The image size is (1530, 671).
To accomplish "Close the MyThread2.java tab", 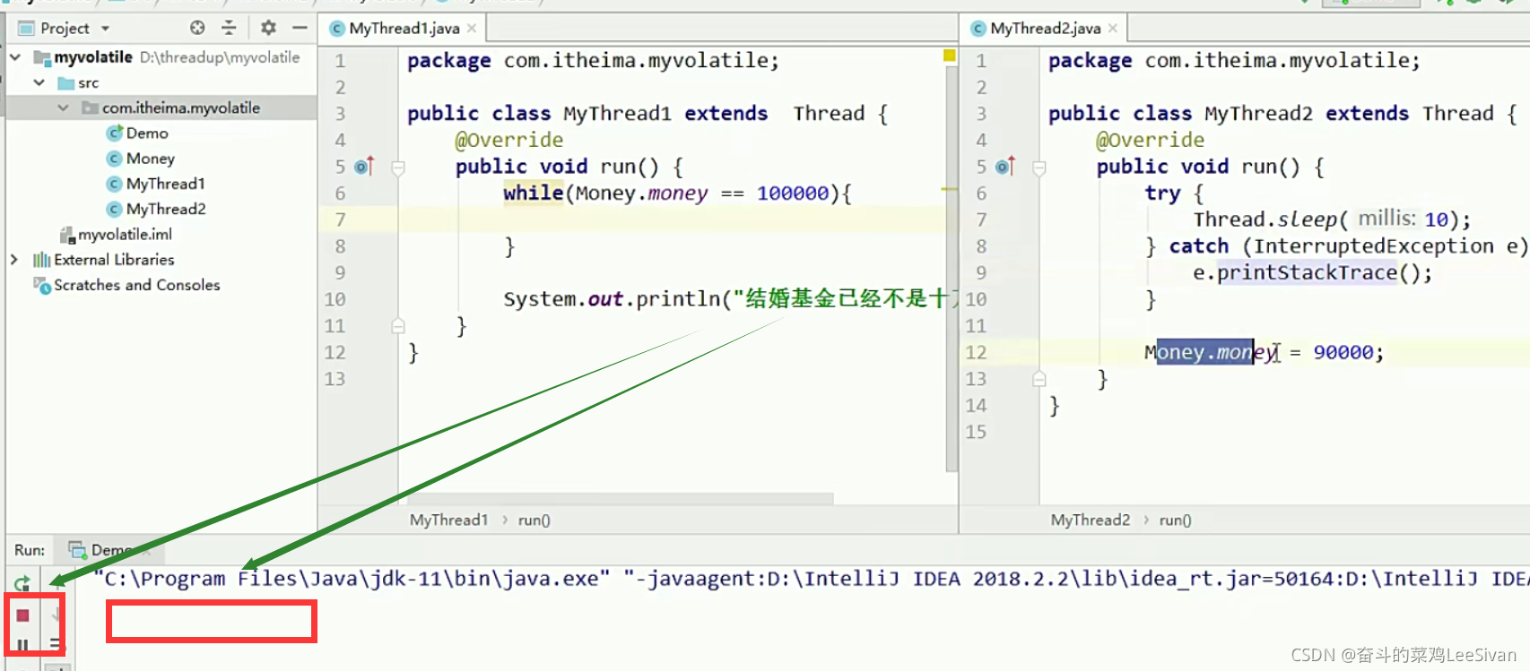I will tap(1113, 29).
